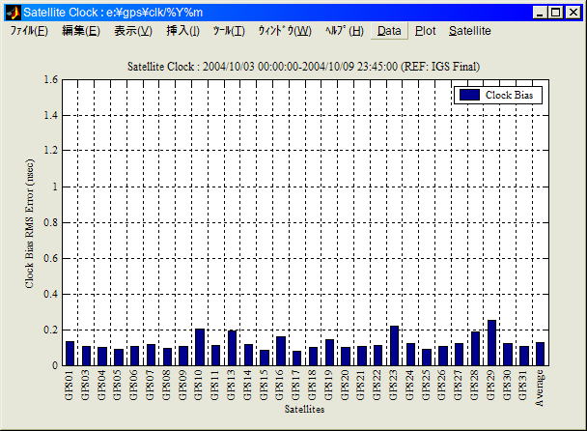Open the Satellite menu

(469, 31)
